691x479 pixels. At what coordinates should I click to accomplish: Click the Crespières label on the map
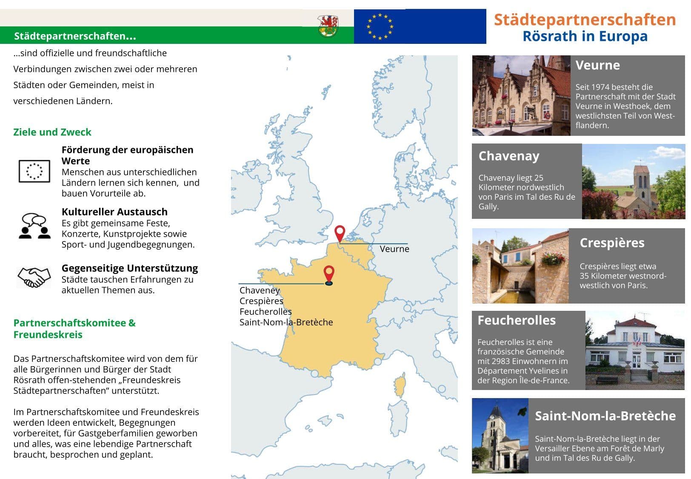point(261,301)
